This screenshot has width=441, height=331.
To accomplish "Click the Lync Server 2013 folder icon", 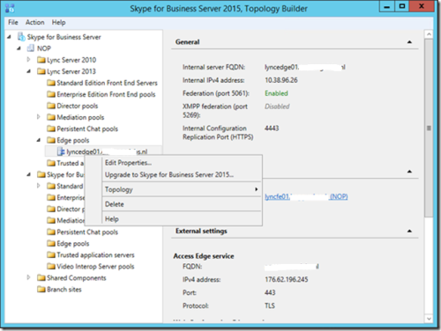I will [41, 71].
